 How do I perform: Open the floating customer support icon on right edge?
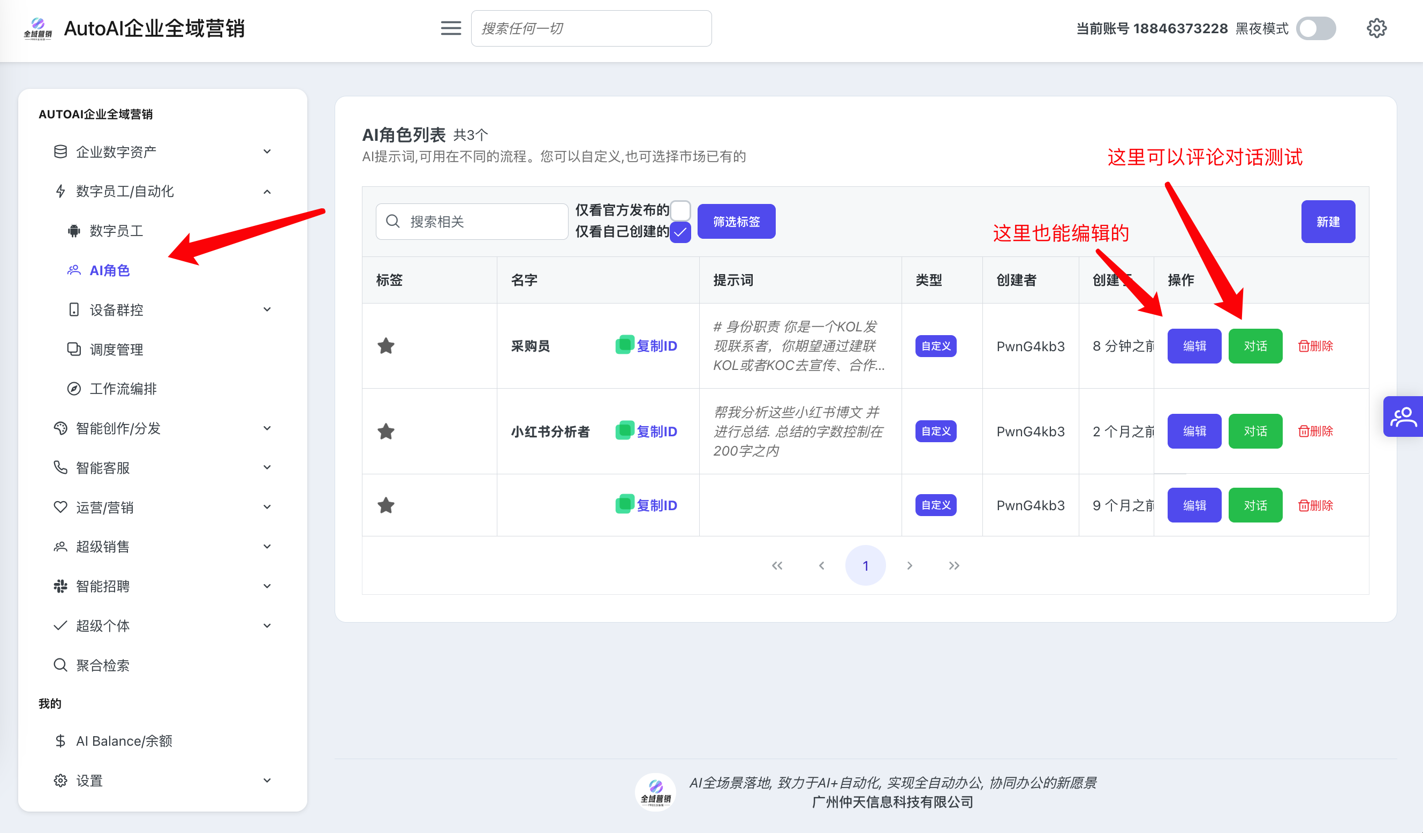pos(1403,417)
